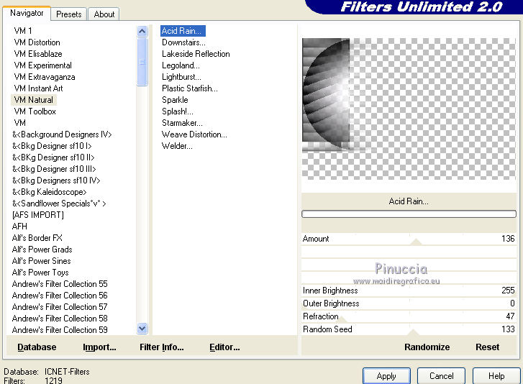The width and height of the screenshot is (523, 384).
Task: Select the Lakeside Reflection filter
Action: (x=196, y=54)
